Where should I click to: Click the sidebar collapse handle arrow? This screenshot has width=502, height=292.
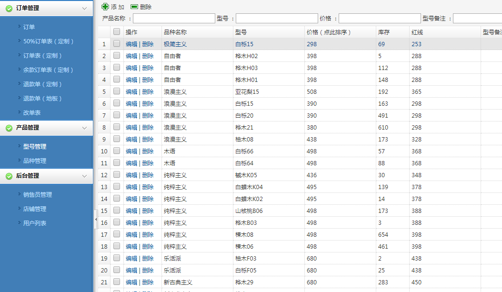tap(96, 219)
